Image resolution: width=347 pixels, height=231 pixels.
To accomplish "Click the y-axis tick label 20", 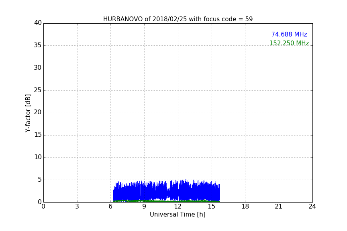I will click(38, 112).
